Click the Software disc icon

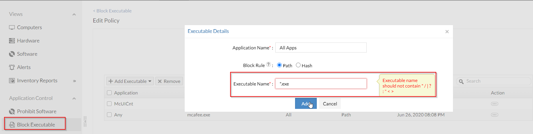(12, 54)
